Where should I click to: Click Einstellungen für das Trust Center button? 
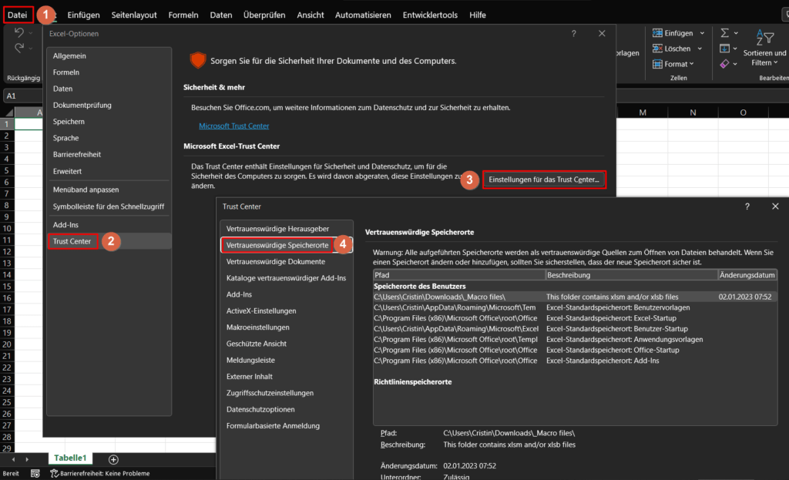coord(545,180)
